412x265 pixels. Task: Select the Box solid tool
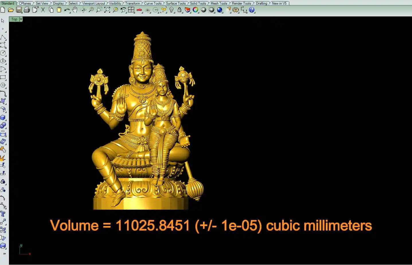pyautogui.click(x=3, y=117)
